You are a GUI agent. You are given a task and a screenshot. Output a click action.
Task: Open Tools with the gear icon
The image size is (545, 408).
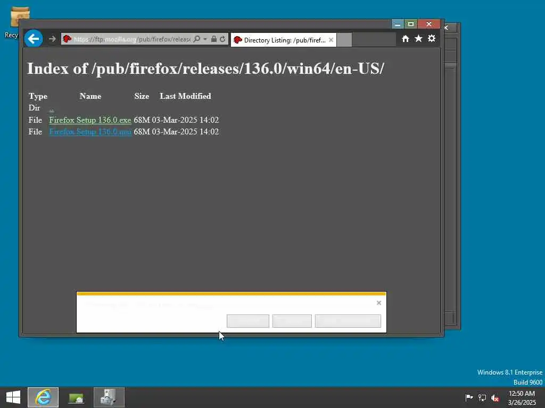pos(431,38)
